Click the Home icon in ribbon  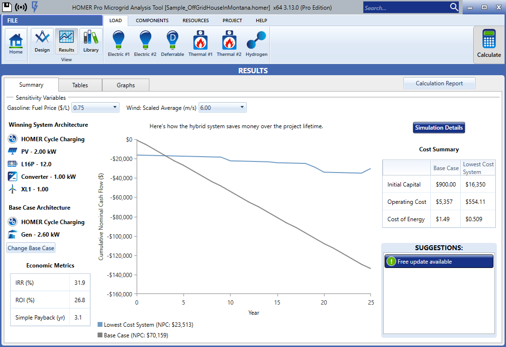coord(16,43)
